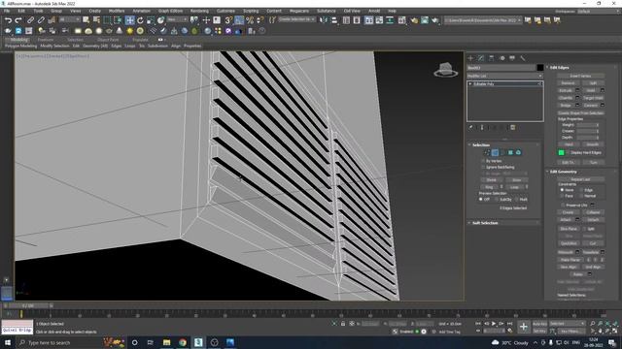Image resolution: width=622 pixels, height=349 pixels.
Task: Open the Create tab plus icon
Action: 470,58
